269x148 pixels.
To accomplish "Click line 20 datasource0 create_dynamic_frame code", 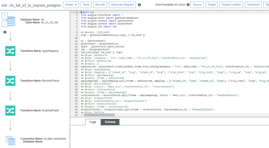I will (175, 67).
